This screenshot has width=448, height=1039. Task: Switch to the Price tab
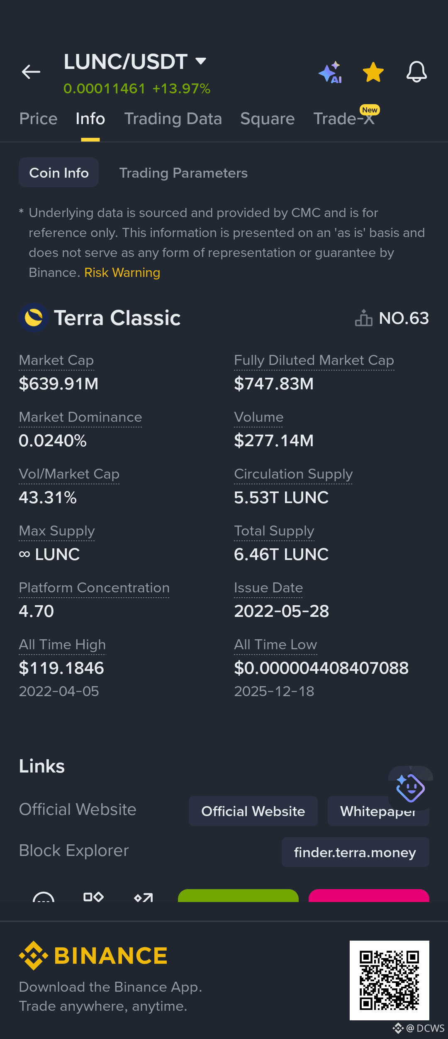38,119
